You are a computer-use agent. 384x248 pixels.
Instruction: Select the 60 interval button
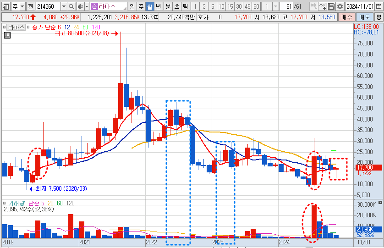click(x=257, y=6)
